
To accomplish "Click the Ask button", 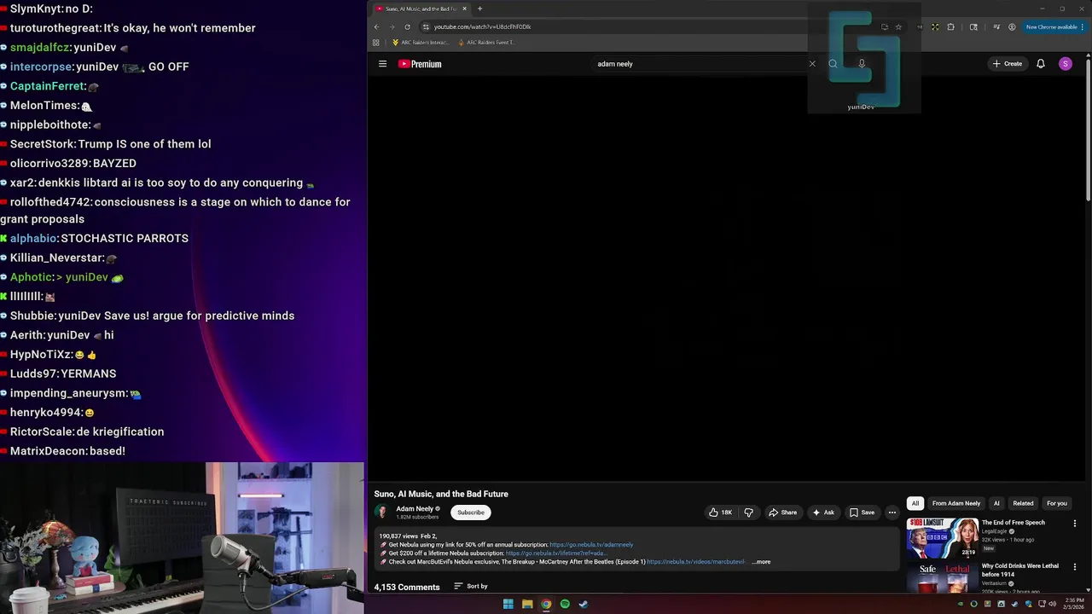I will (823, 513).
